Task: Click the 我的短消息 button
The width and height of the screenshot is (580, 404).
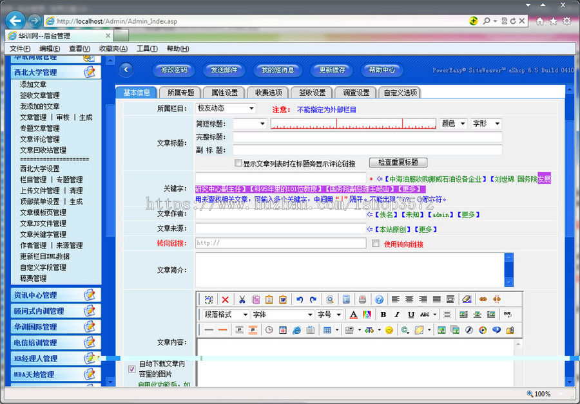Action: pos(278,69)
